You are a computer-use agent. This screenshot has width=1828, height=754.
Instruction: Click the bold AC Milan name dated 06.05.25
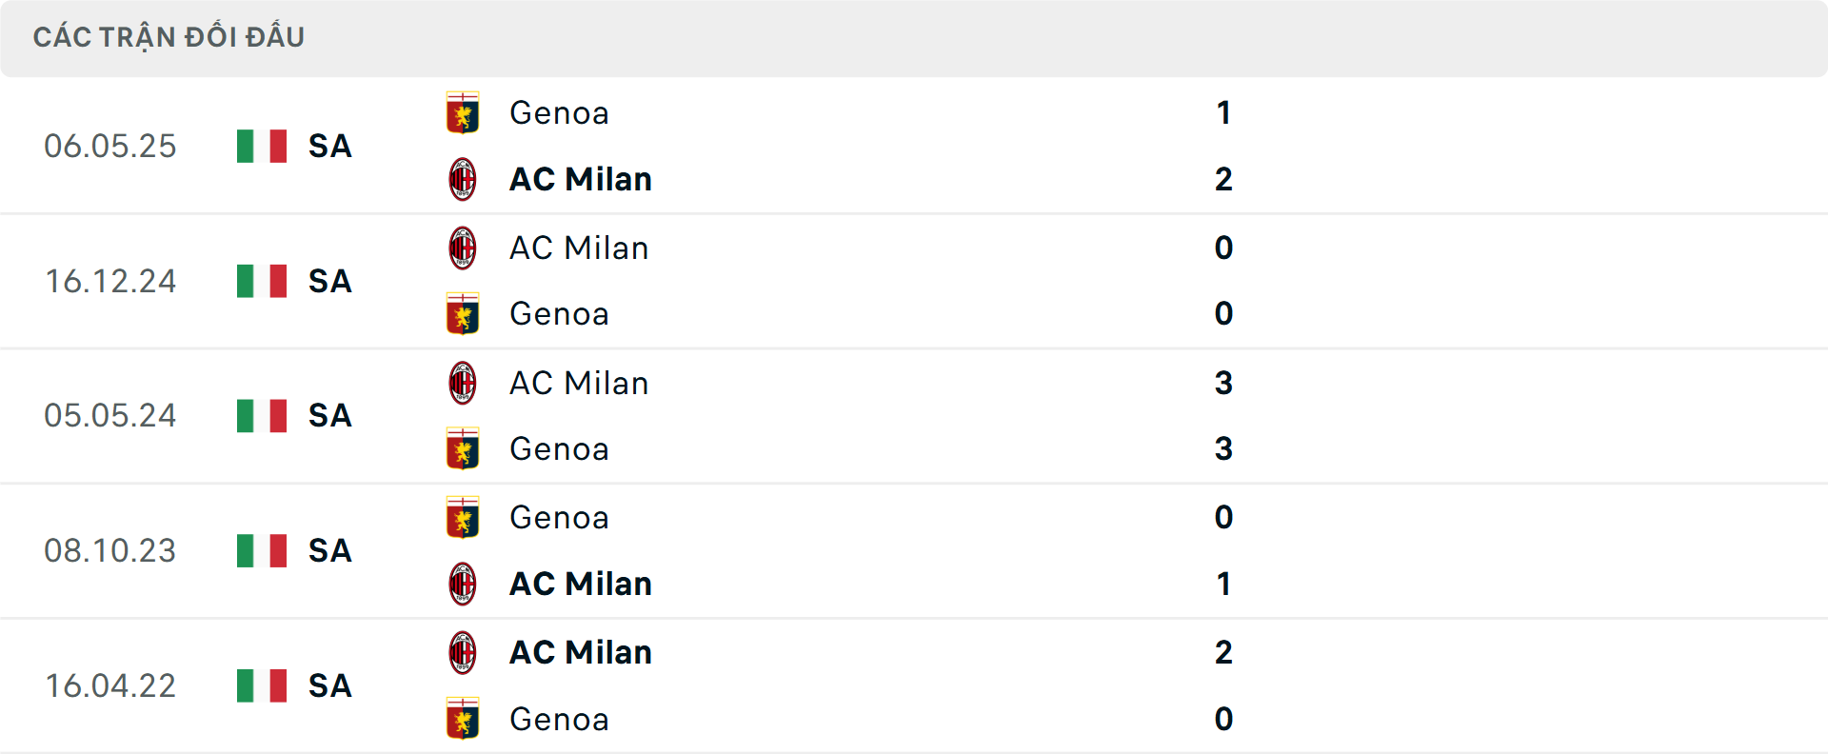tap(580, 179)
